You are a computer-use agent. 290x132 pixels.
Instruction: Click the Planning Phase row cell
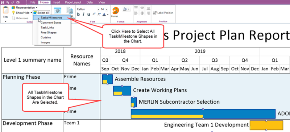click(x=33, y=96)
